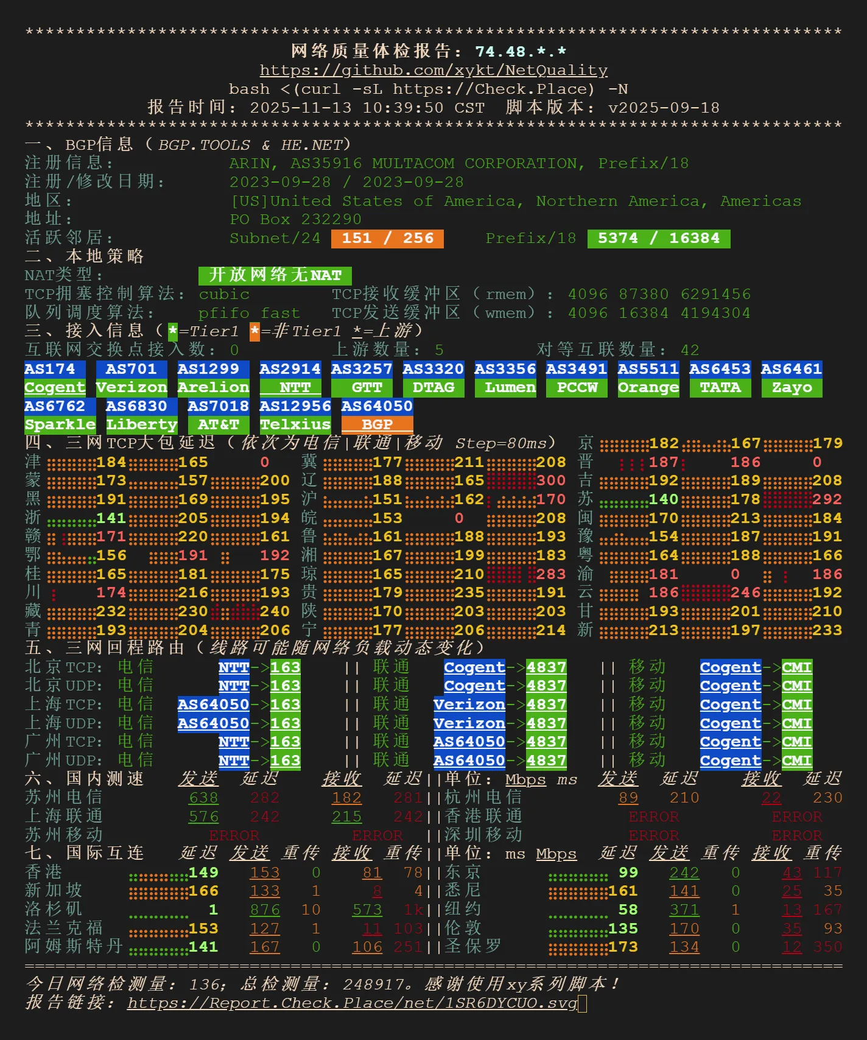
Task: Click the orange BGP label
Action: (377, 424)
